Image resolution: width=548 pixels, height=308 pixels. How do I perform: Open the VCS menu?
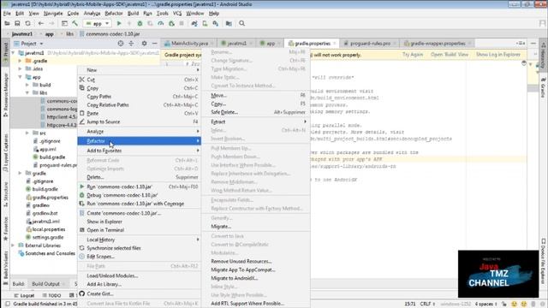177,14
